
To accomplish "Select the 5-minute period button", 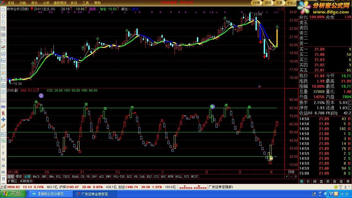I will tap(3, 153).
